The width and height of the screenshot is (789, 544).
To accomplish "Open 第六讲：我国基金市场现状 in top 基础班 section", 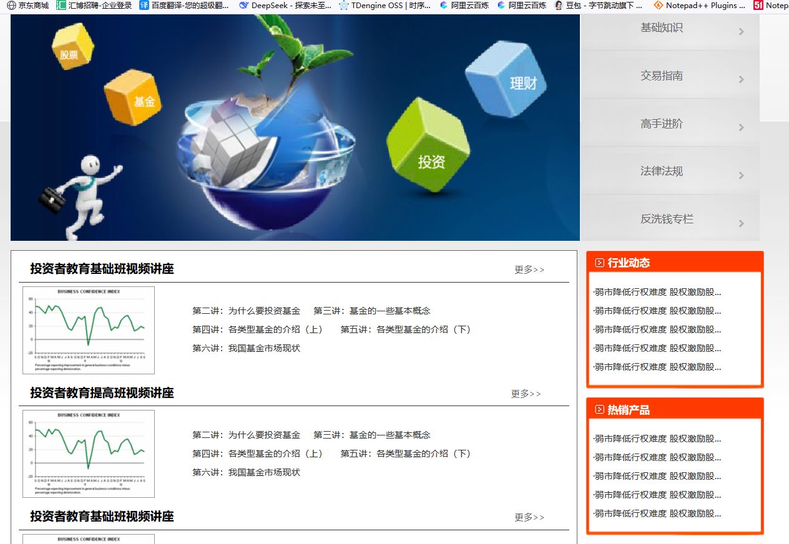I will [x=246, y=348].
